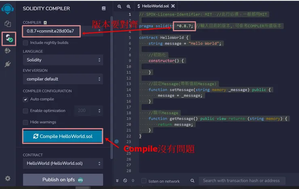This screenshot has height=189, width=299.
Task: Enable optimization checkbox
Action: (25, 111)
